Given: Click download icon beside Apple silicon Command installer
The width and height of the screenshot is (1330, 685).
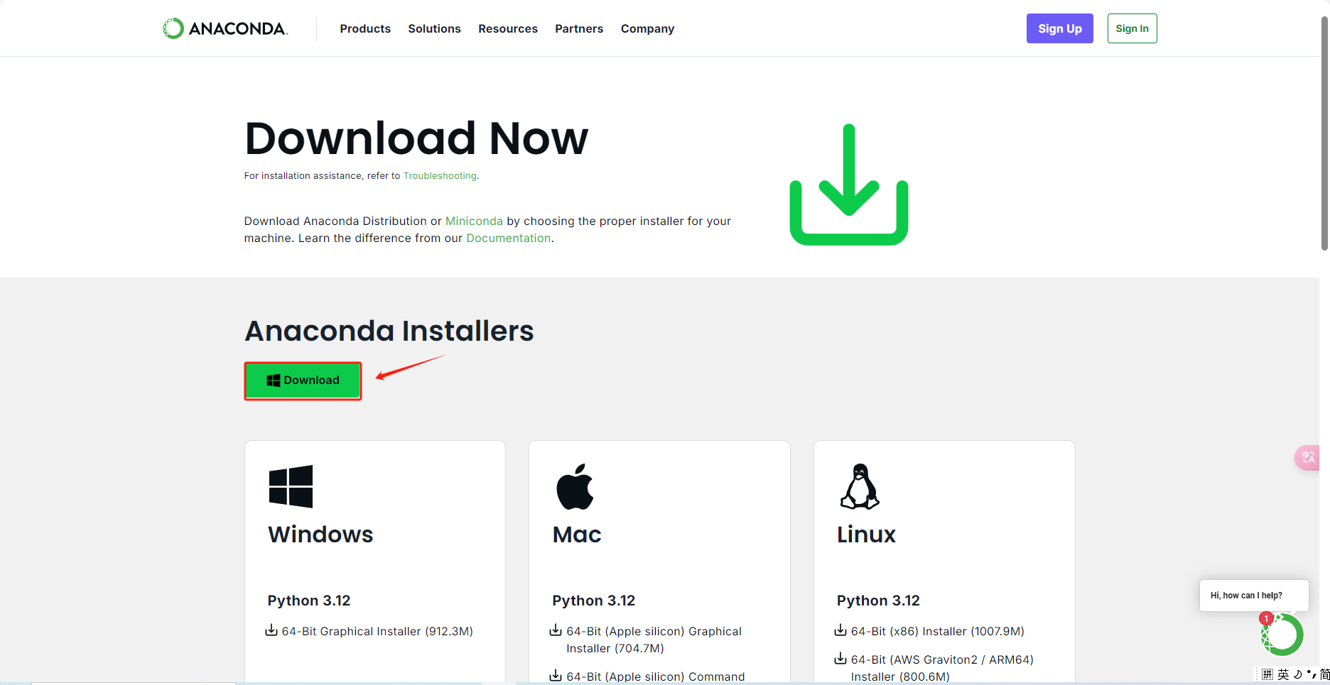Looking at the screenshot, I should pos(556,676).
